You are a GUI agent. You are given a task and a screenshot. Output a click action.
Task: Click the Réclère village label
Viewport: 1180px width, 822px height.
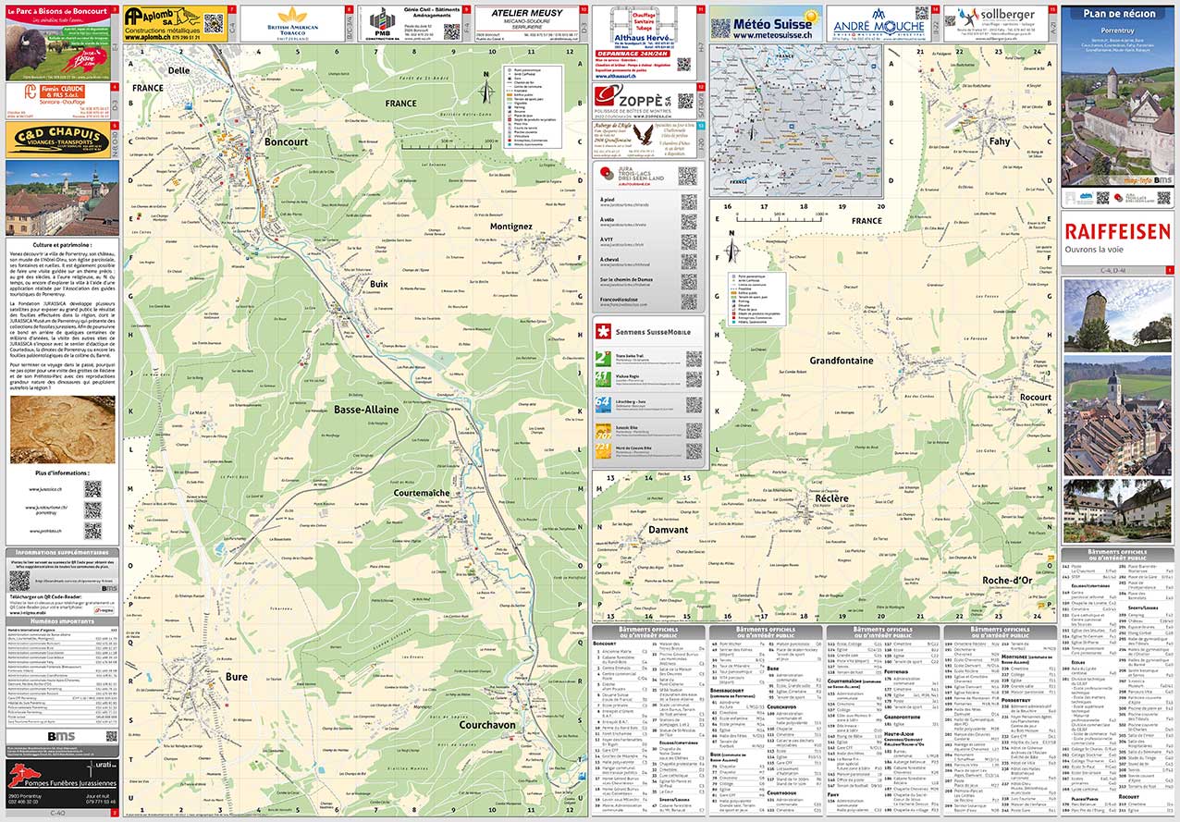pyautogui.click(x=831, y=498)
